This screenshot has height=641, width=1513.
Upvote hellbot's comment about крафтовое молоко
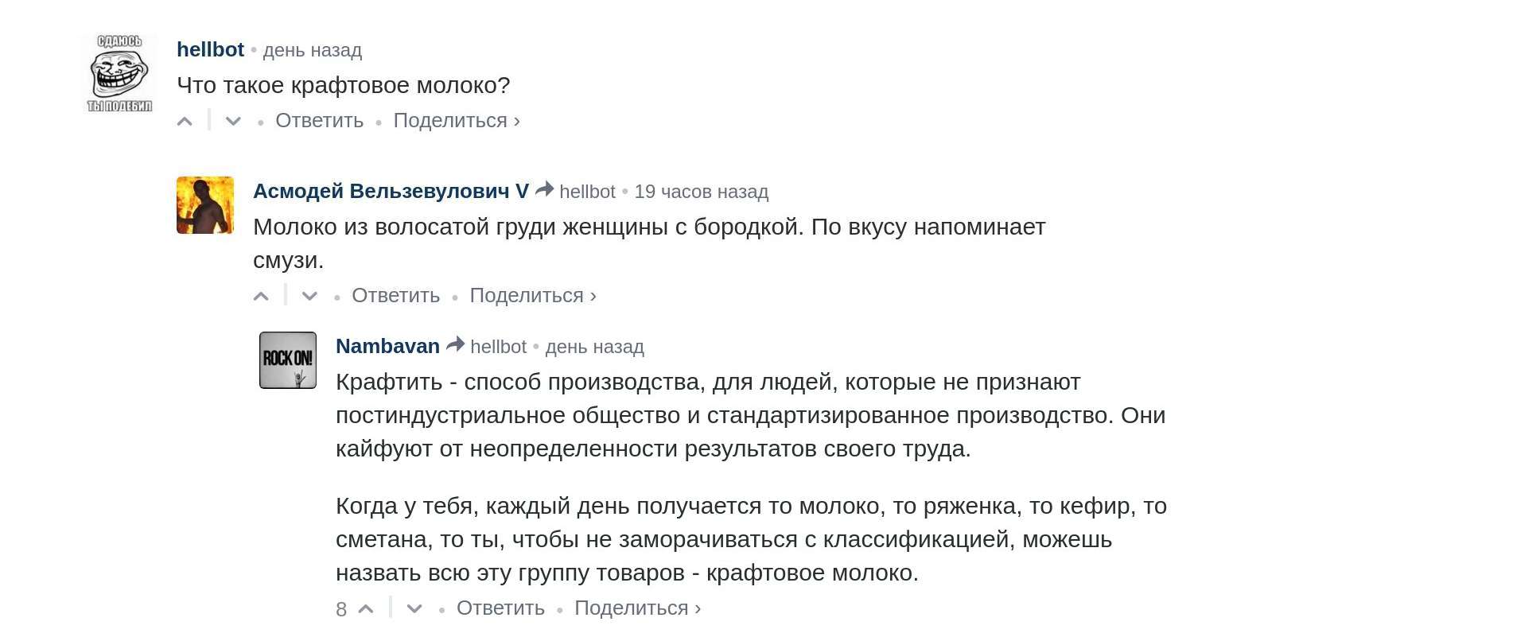pyautogui.click(x=185, y=122)
